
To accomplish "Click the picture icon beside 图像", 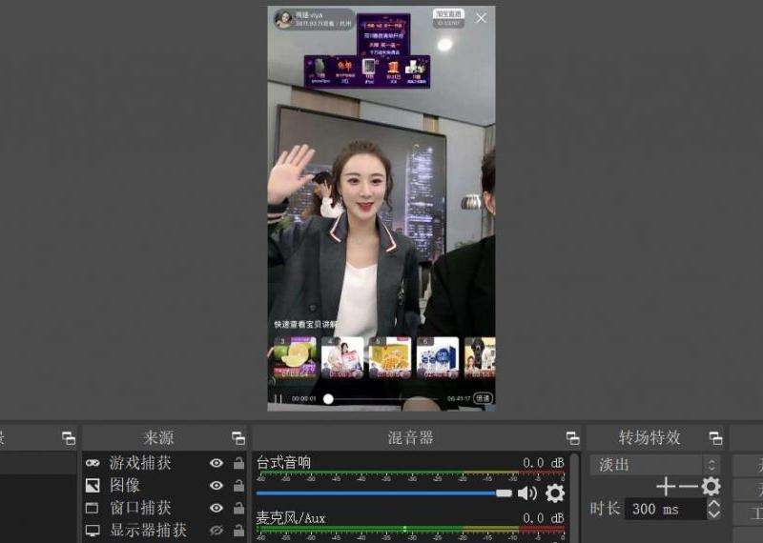I will pyautogui.click(x=93, y=485).
